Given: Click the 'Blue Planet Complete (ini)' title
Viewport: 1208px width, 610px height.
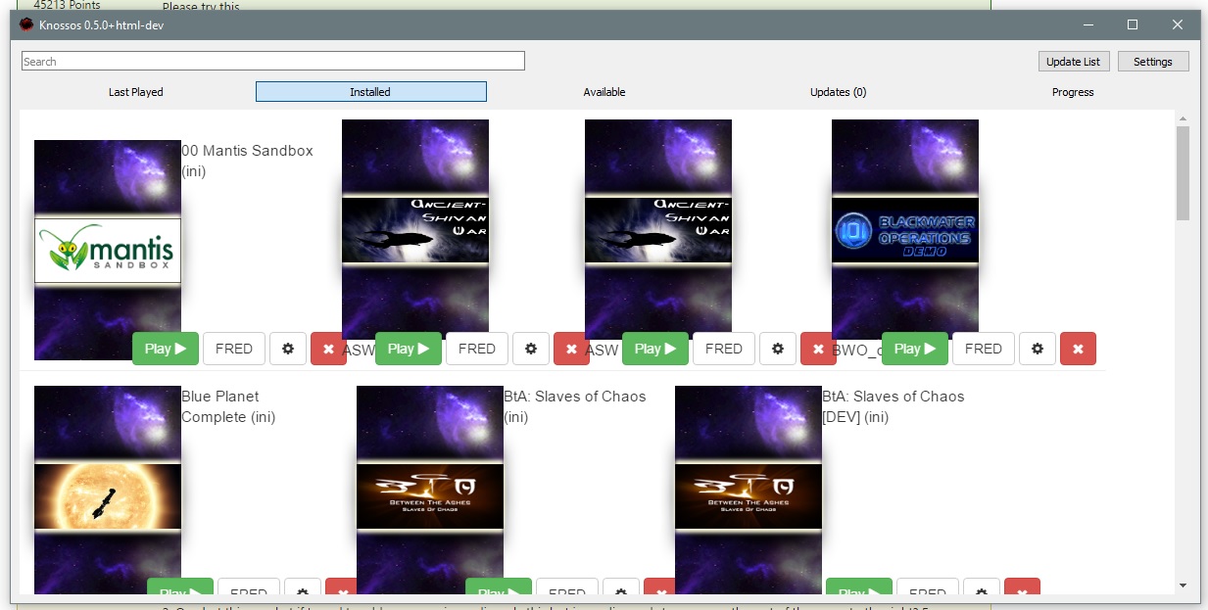Looking at the screenshot, I should click(228, 406).
